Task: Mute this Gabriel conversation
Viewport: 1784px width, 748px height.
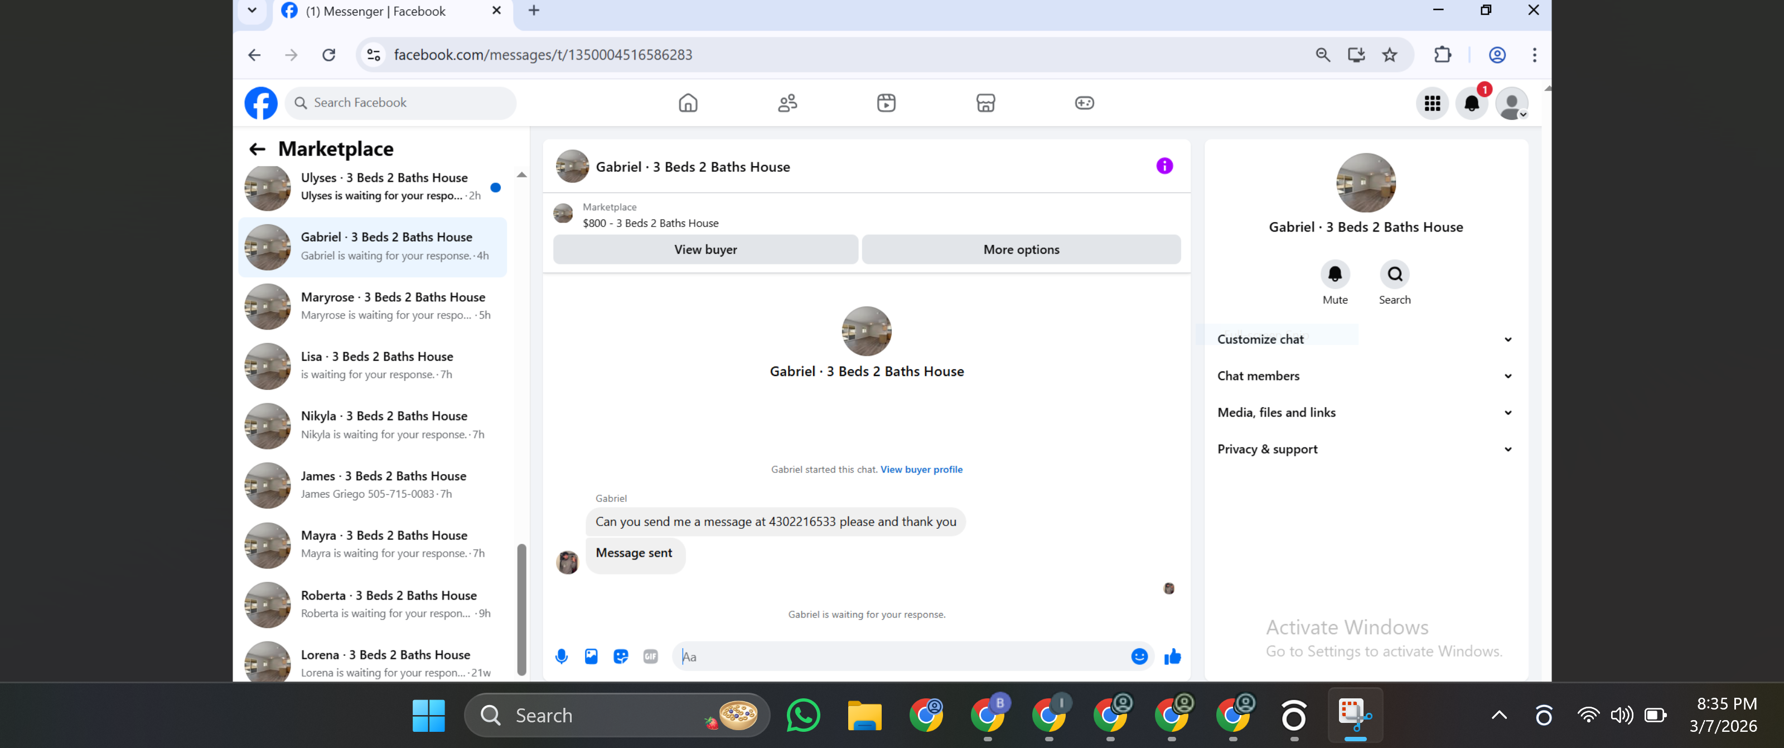Action: tap(1335, 274)
